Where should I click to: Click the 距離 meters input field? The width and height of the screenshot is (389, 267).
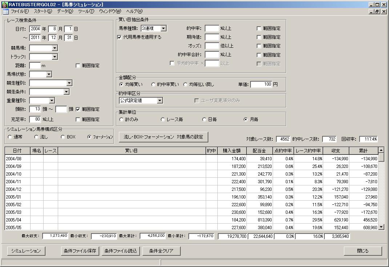click(35, 66)
